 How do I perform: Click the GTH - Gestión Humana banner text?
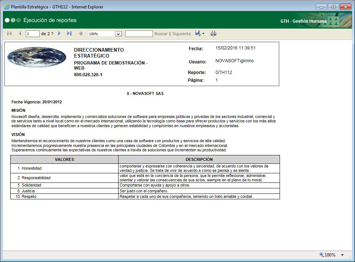click(303, 21)
